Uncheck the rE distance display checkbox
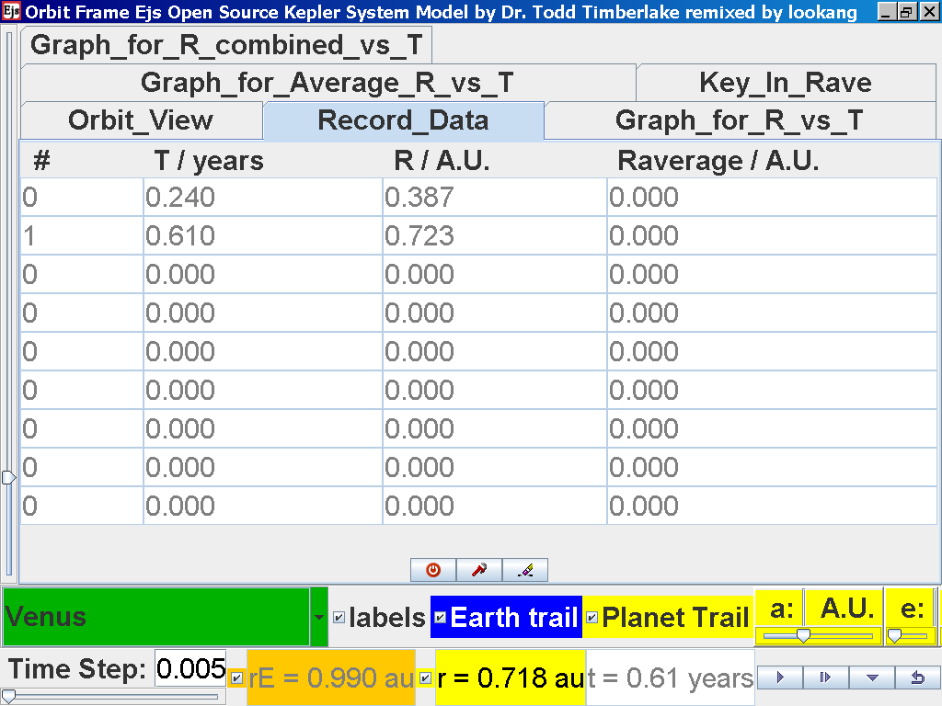This screenshot has width=942, height=706. click(237, 678)
